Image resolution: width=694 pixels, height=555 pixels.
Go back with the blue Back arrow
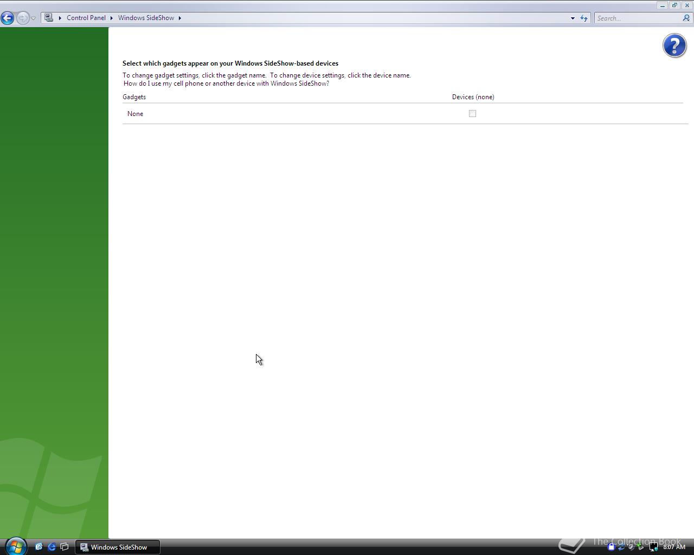coord(8,18)
